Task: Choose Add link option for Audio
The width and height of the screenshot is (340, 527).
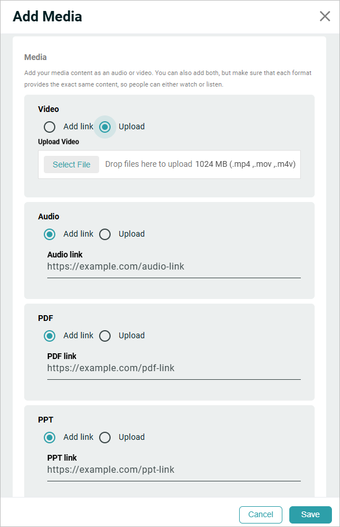Action: coord(50,234)
